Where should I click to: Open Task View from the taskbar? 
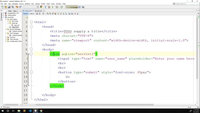[x=13, y=111]
